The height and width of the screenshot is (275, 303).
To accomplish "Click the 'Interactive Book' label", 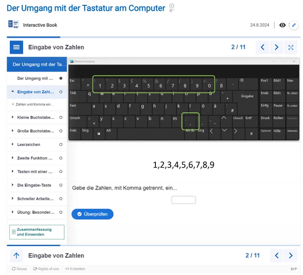I will (40, 25).
